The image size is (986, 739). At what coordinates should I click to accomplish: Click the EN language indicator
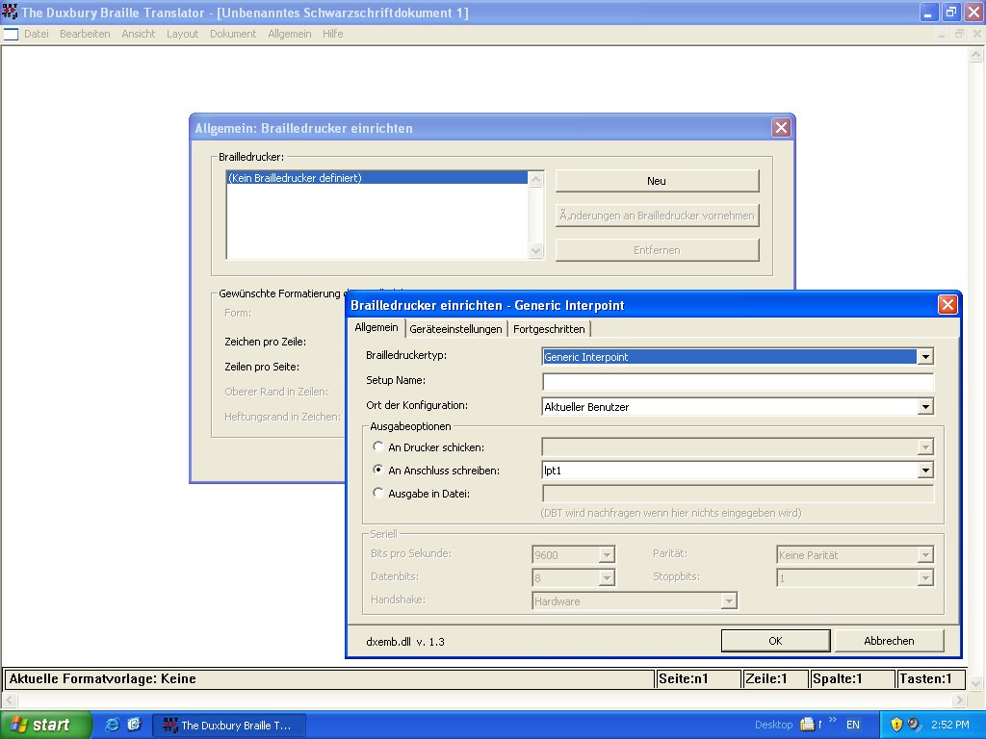[x=853, y=725]
